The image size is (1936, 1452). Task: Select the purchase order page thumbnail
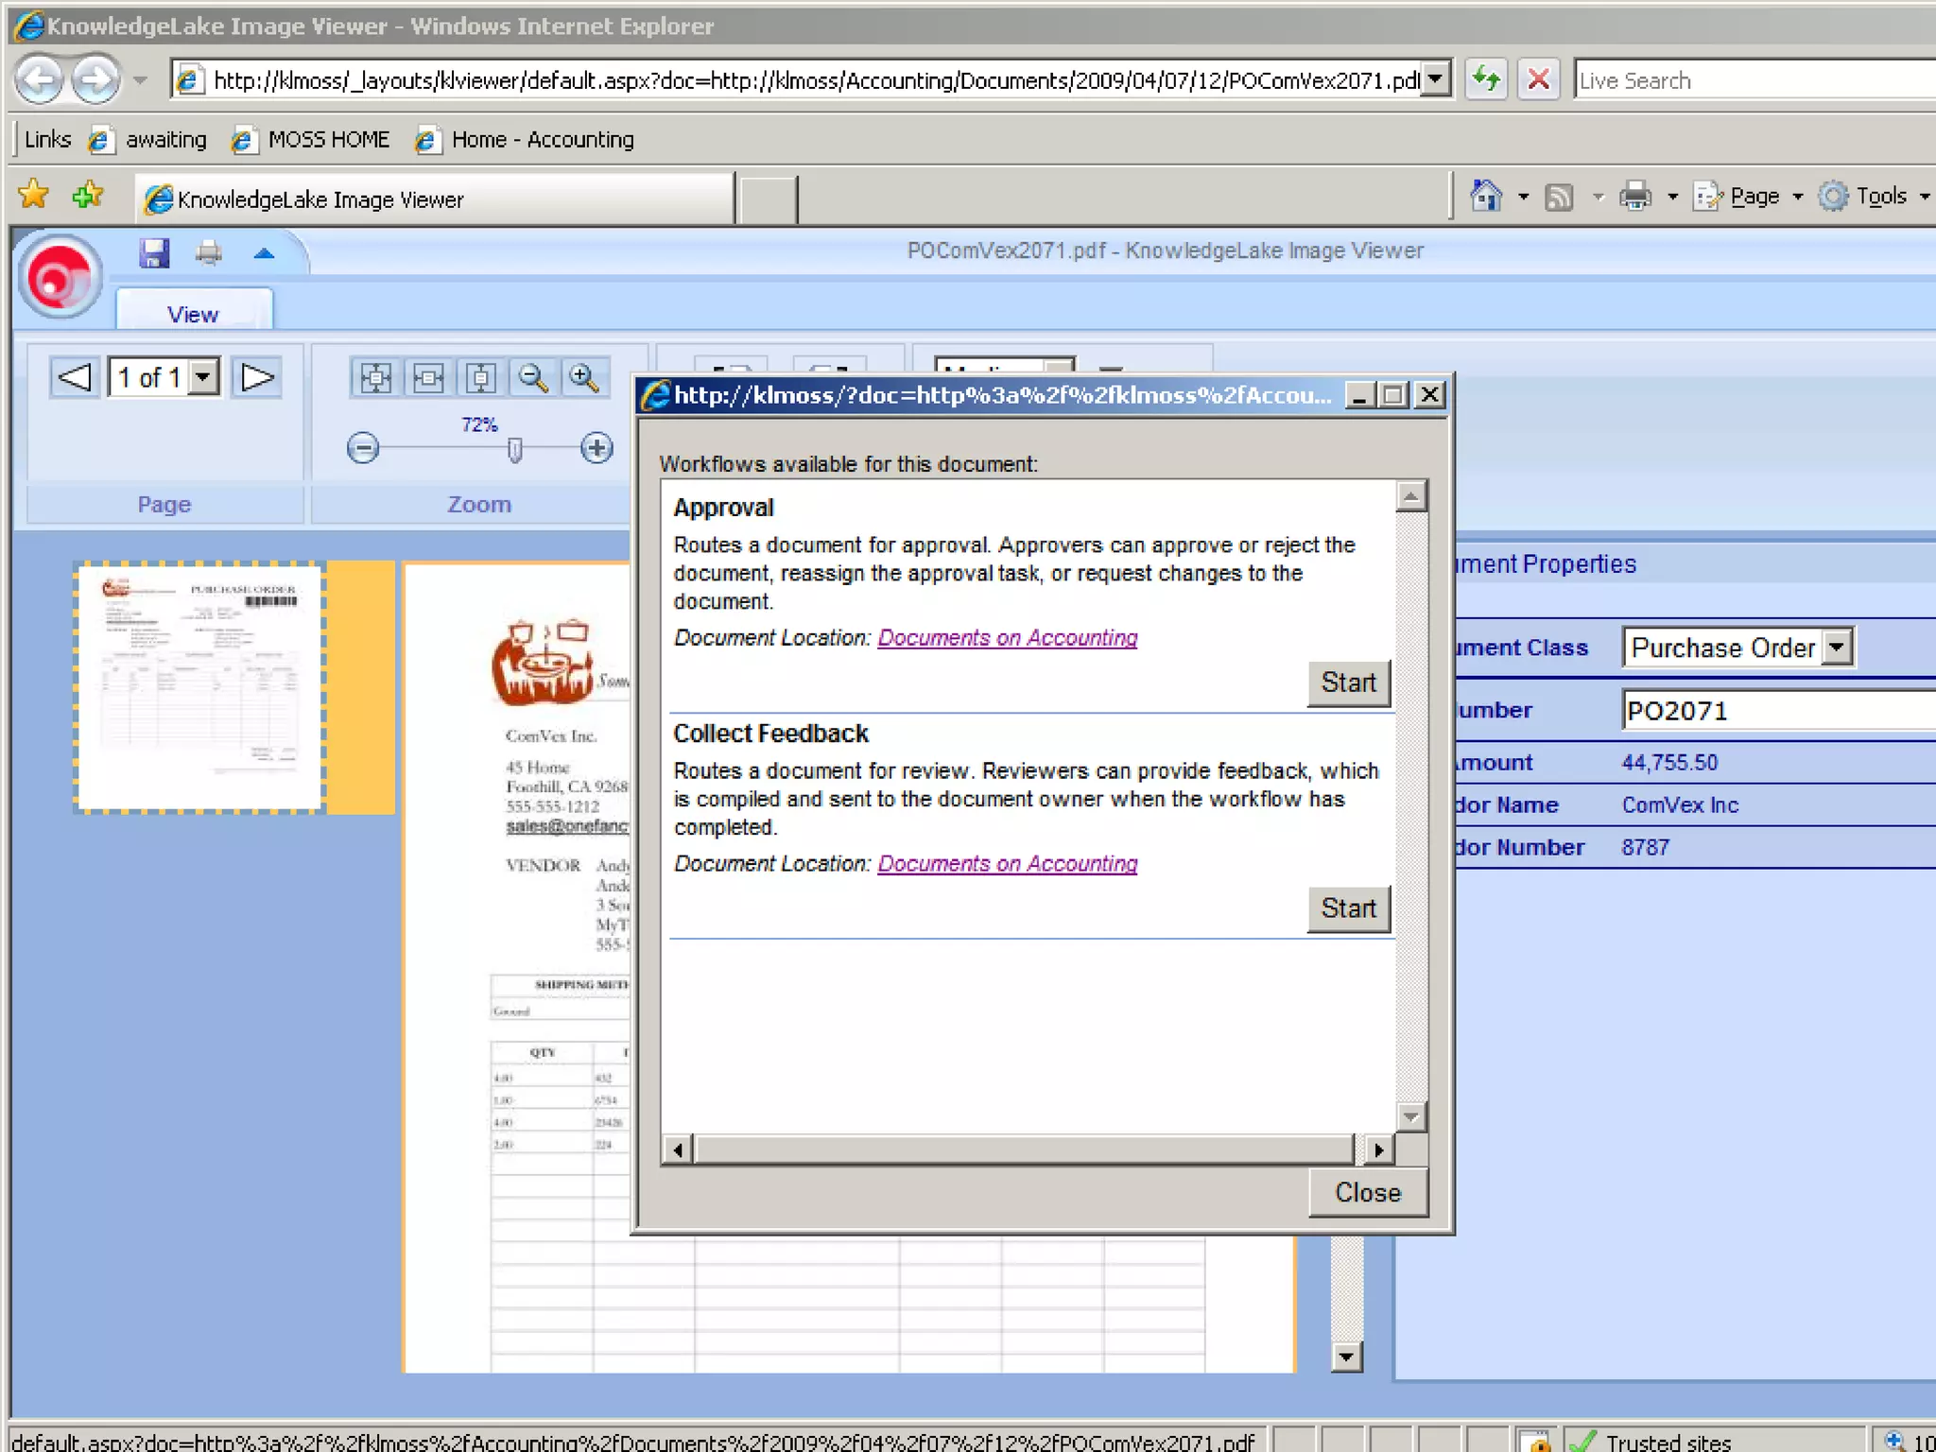[200, 687]
